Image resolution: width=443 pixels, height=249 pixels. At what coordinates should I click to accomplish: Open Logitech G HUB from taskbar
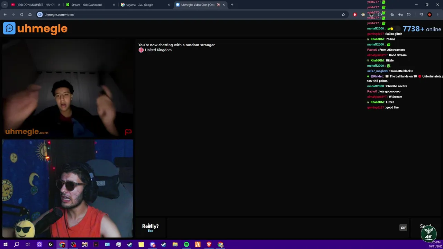click(51, 245)
